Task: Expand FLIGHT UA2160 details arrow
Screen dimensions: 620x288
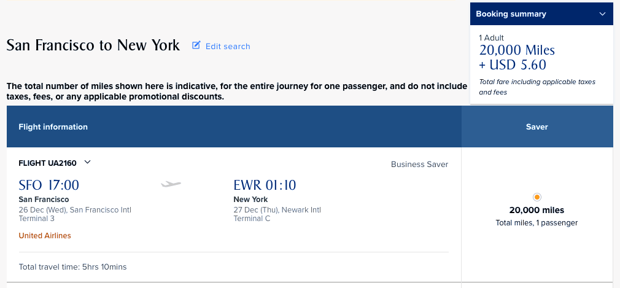Action: (87, 162)
